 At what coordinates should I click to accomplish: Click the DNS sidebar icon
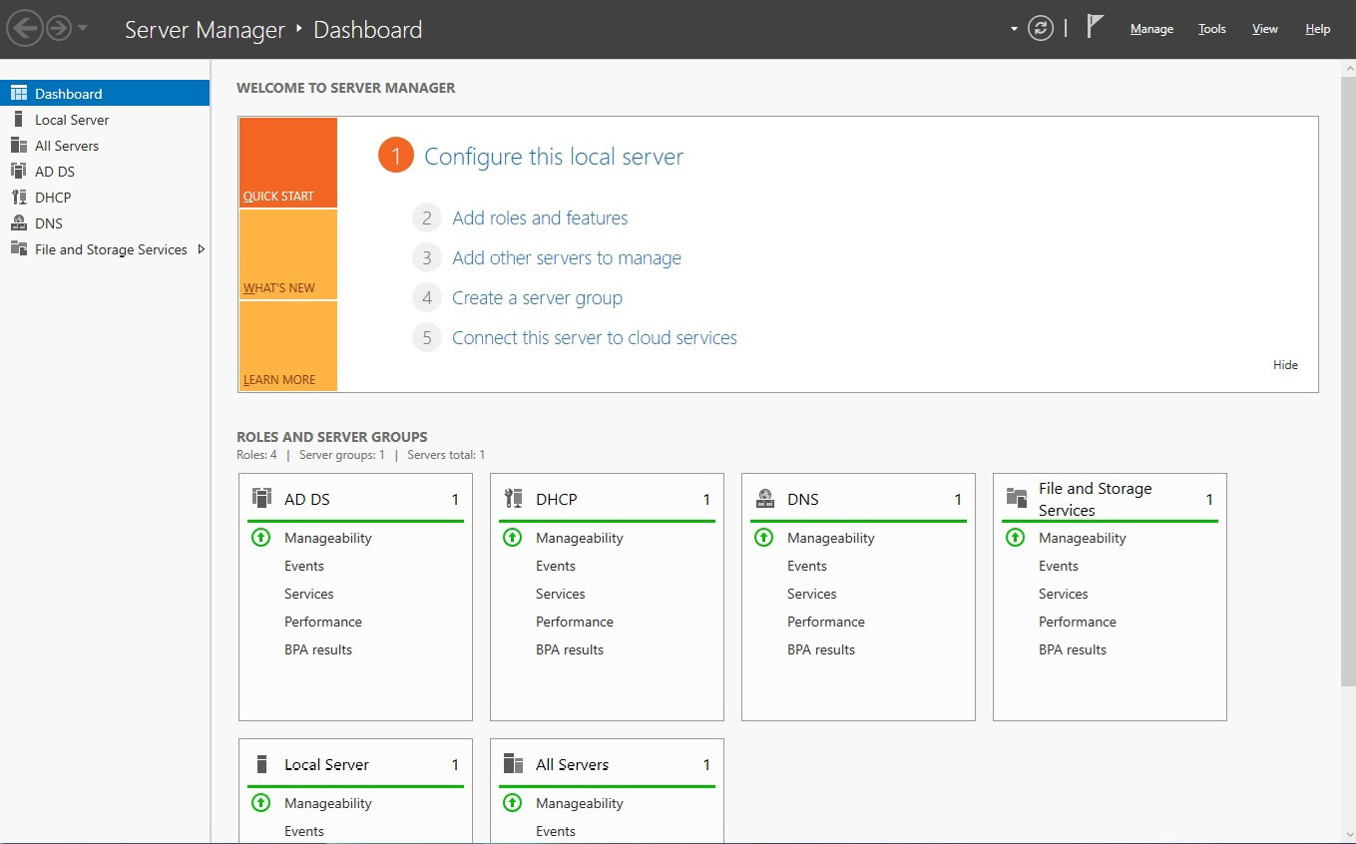click(18, 222)
